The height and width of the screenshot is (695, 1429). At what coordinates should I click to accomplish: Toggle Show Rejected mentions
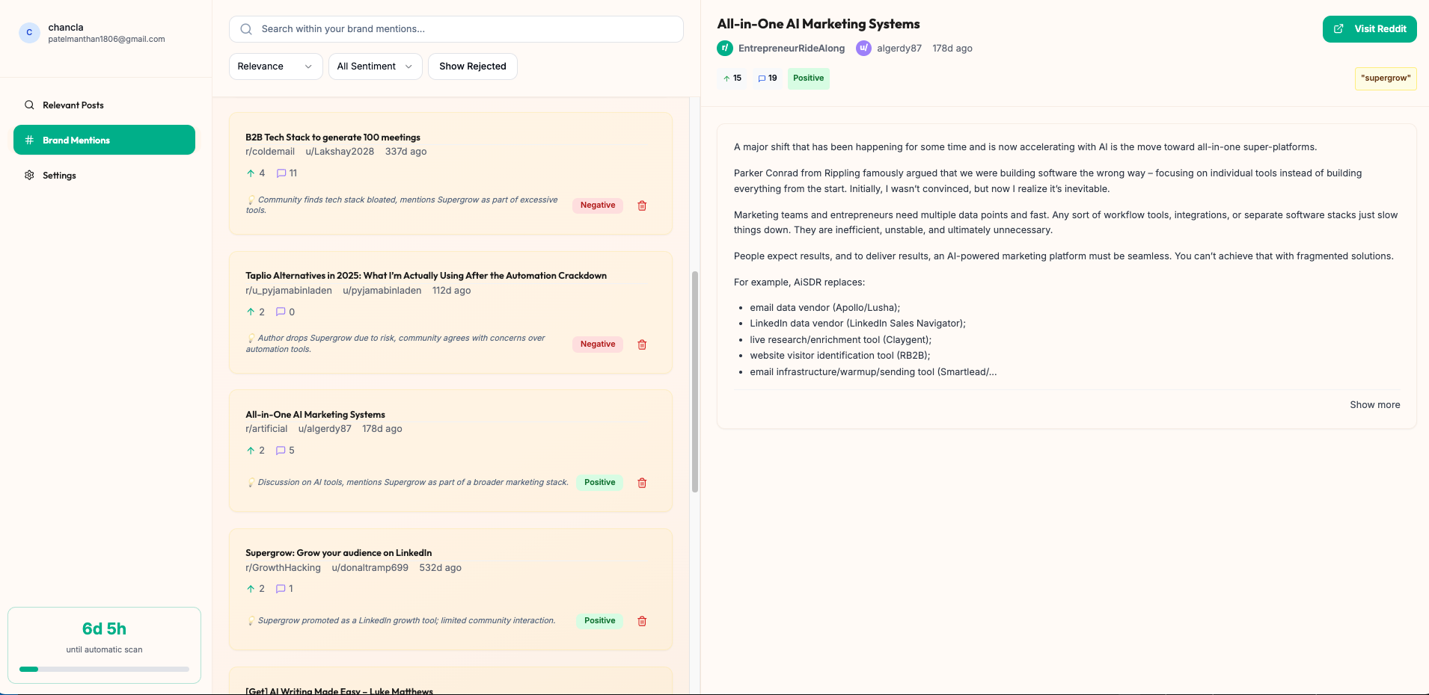point(473,67)
